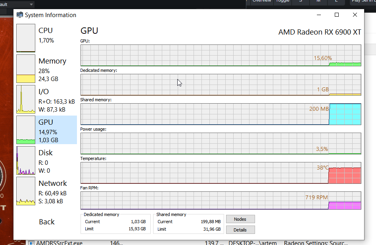Image resolution: width=376 pixels, height=245 pixels.
Task: Select the GPU graph thumbnail in sidebar
Action: tap(26, 130)
